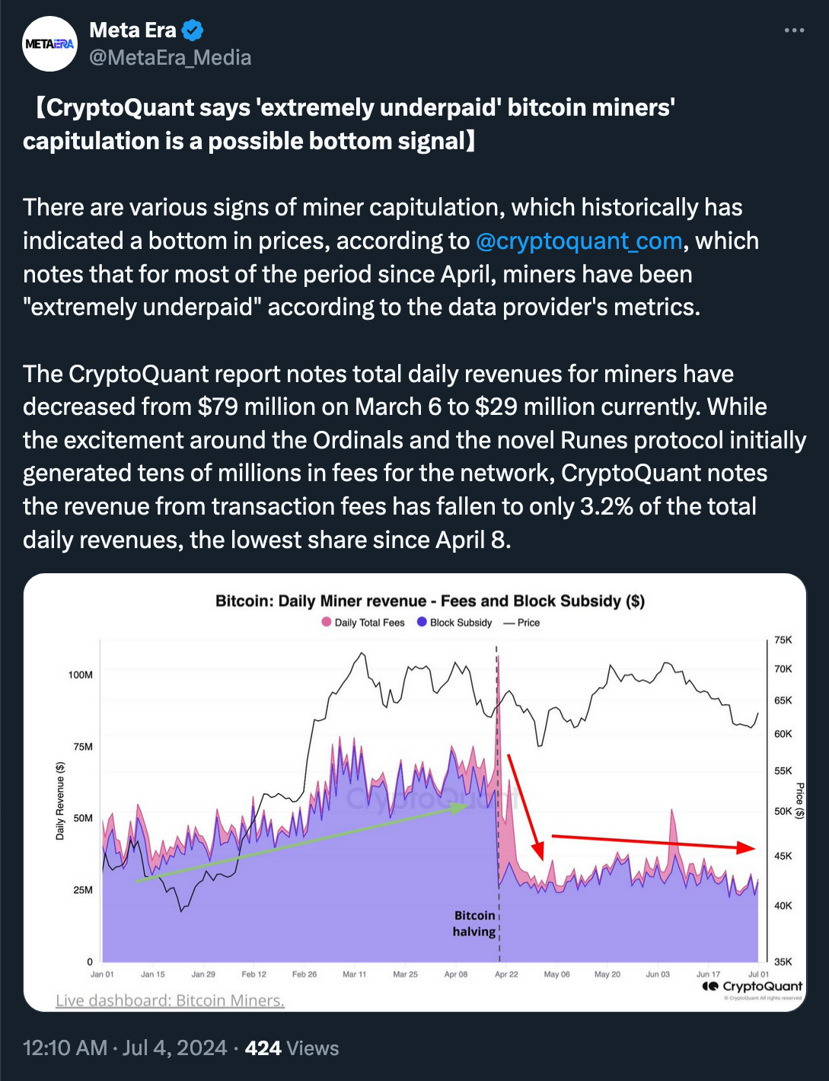This screenshot has width=829, height=1081.
Task: Click the 12:10 AM Jul 4, 2024 timestamp
Action: [x=125, y=1048]
